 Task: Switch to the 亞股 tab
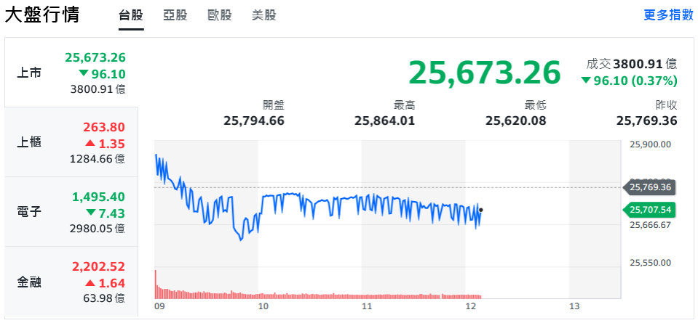pos(175,15)
